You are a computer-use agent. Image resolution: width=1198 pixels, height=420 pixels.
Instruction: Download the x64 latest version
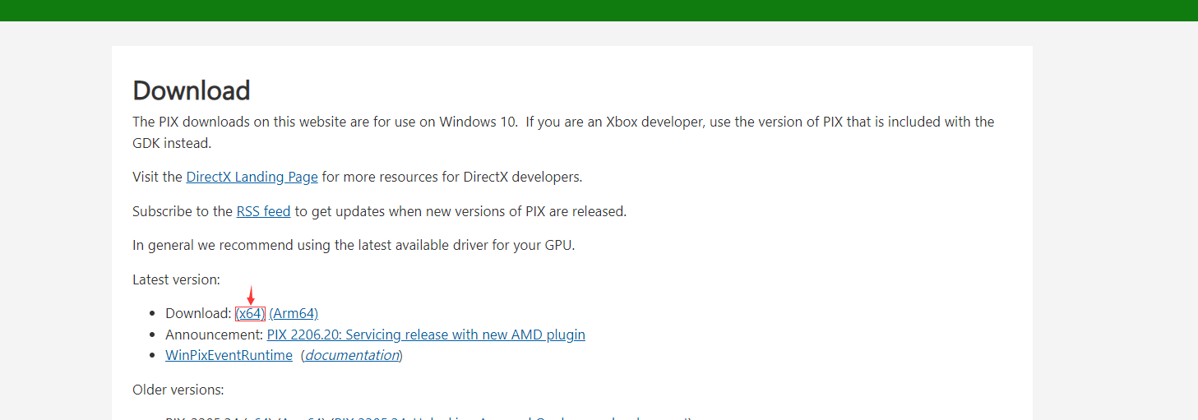click(x=251, y=313)
